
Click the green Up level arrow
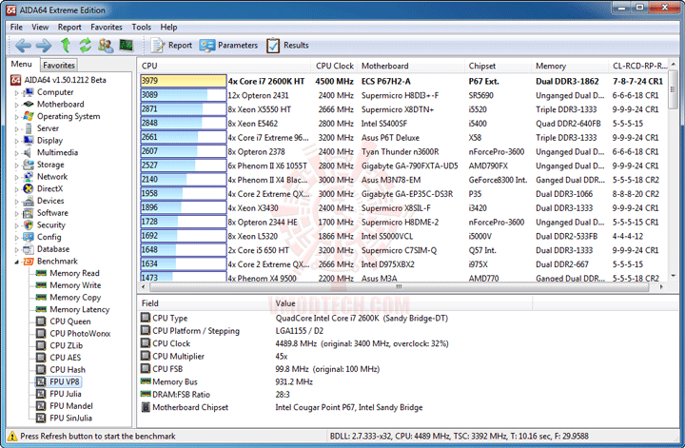pyautogui.click(x=65, y=45)
